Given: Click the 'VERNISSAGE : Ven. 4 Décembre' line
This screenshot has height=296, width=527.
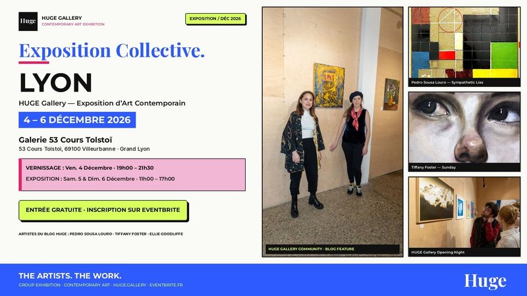Looking at the screenshot, I should [x=90, y=168].
